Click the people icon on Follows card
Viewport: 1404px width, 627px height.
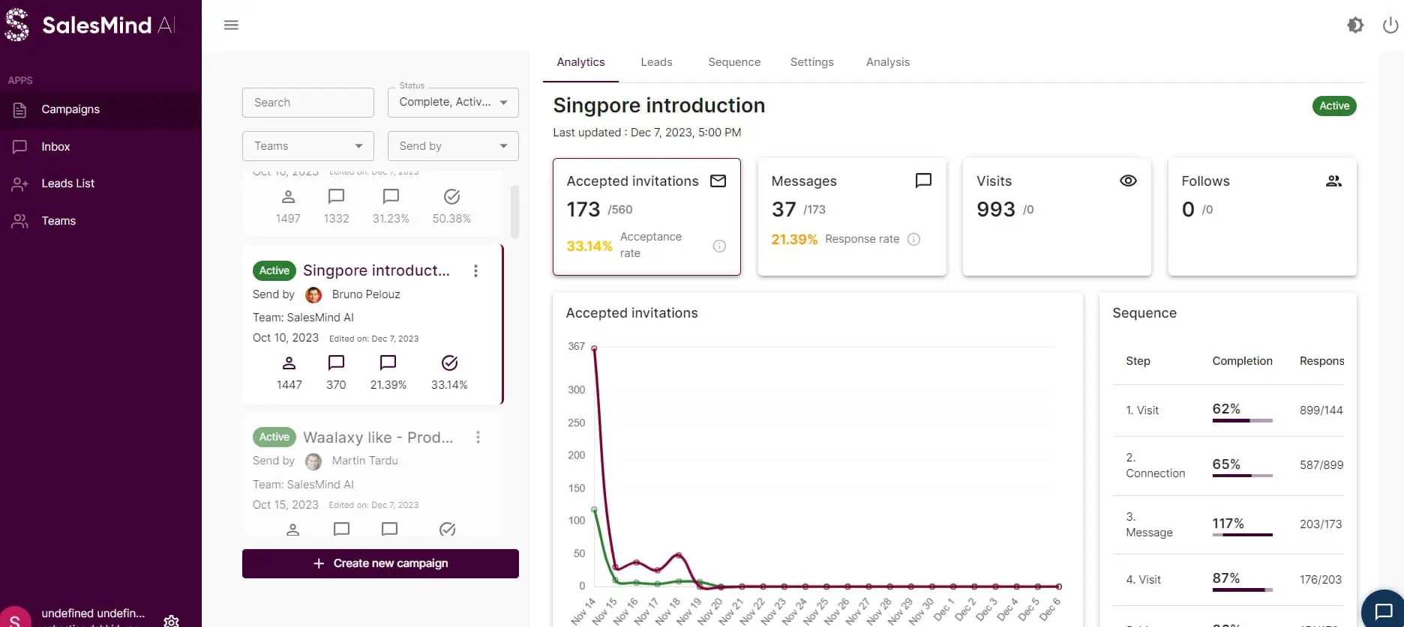pyautogui.click(x=1333, y=181)
